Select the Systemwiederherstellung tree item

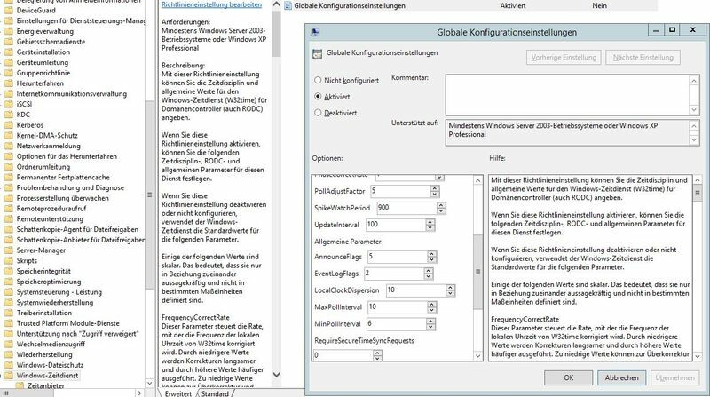(55, 302)
